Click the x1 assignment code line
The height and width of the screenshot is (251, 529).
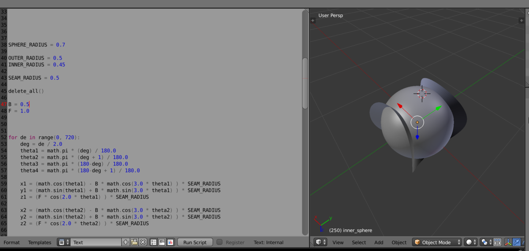coord(120,184)
